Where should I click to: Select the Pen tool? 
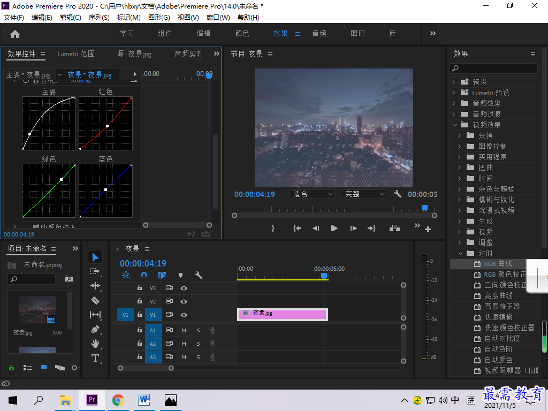pos(95,329)
